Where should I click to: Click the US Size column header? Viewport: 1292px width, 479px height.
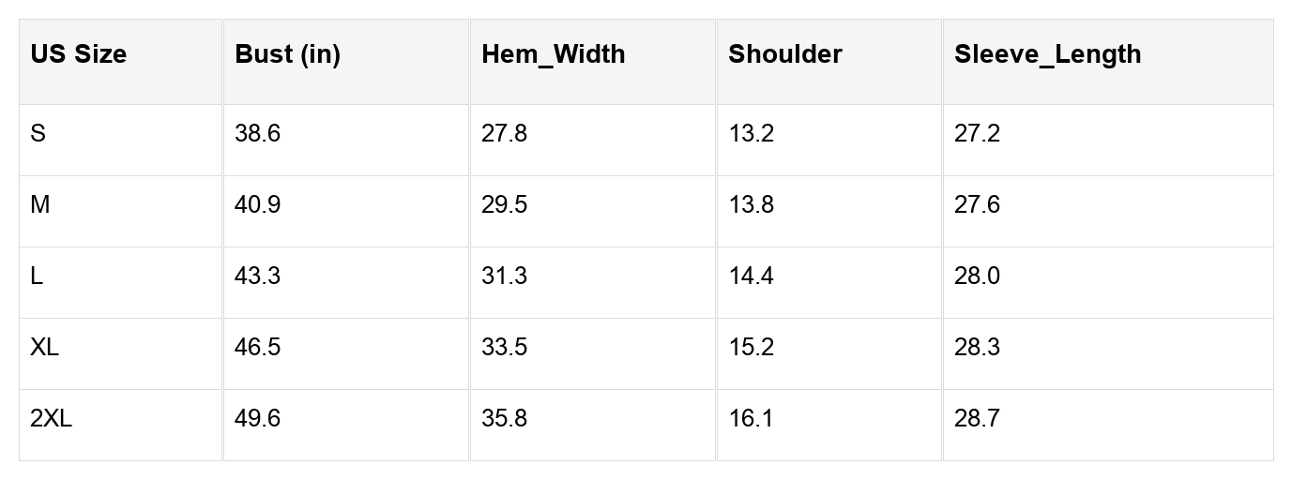tap(78, 54)
